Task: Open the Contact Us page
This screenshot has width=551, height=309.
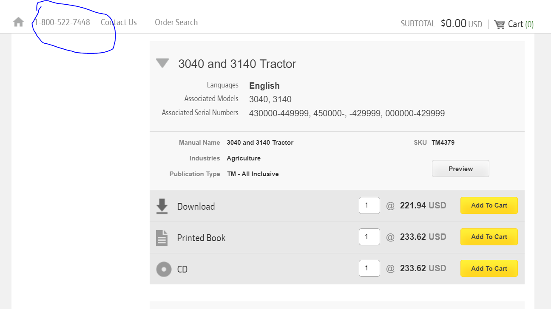Action: [119, 22]
